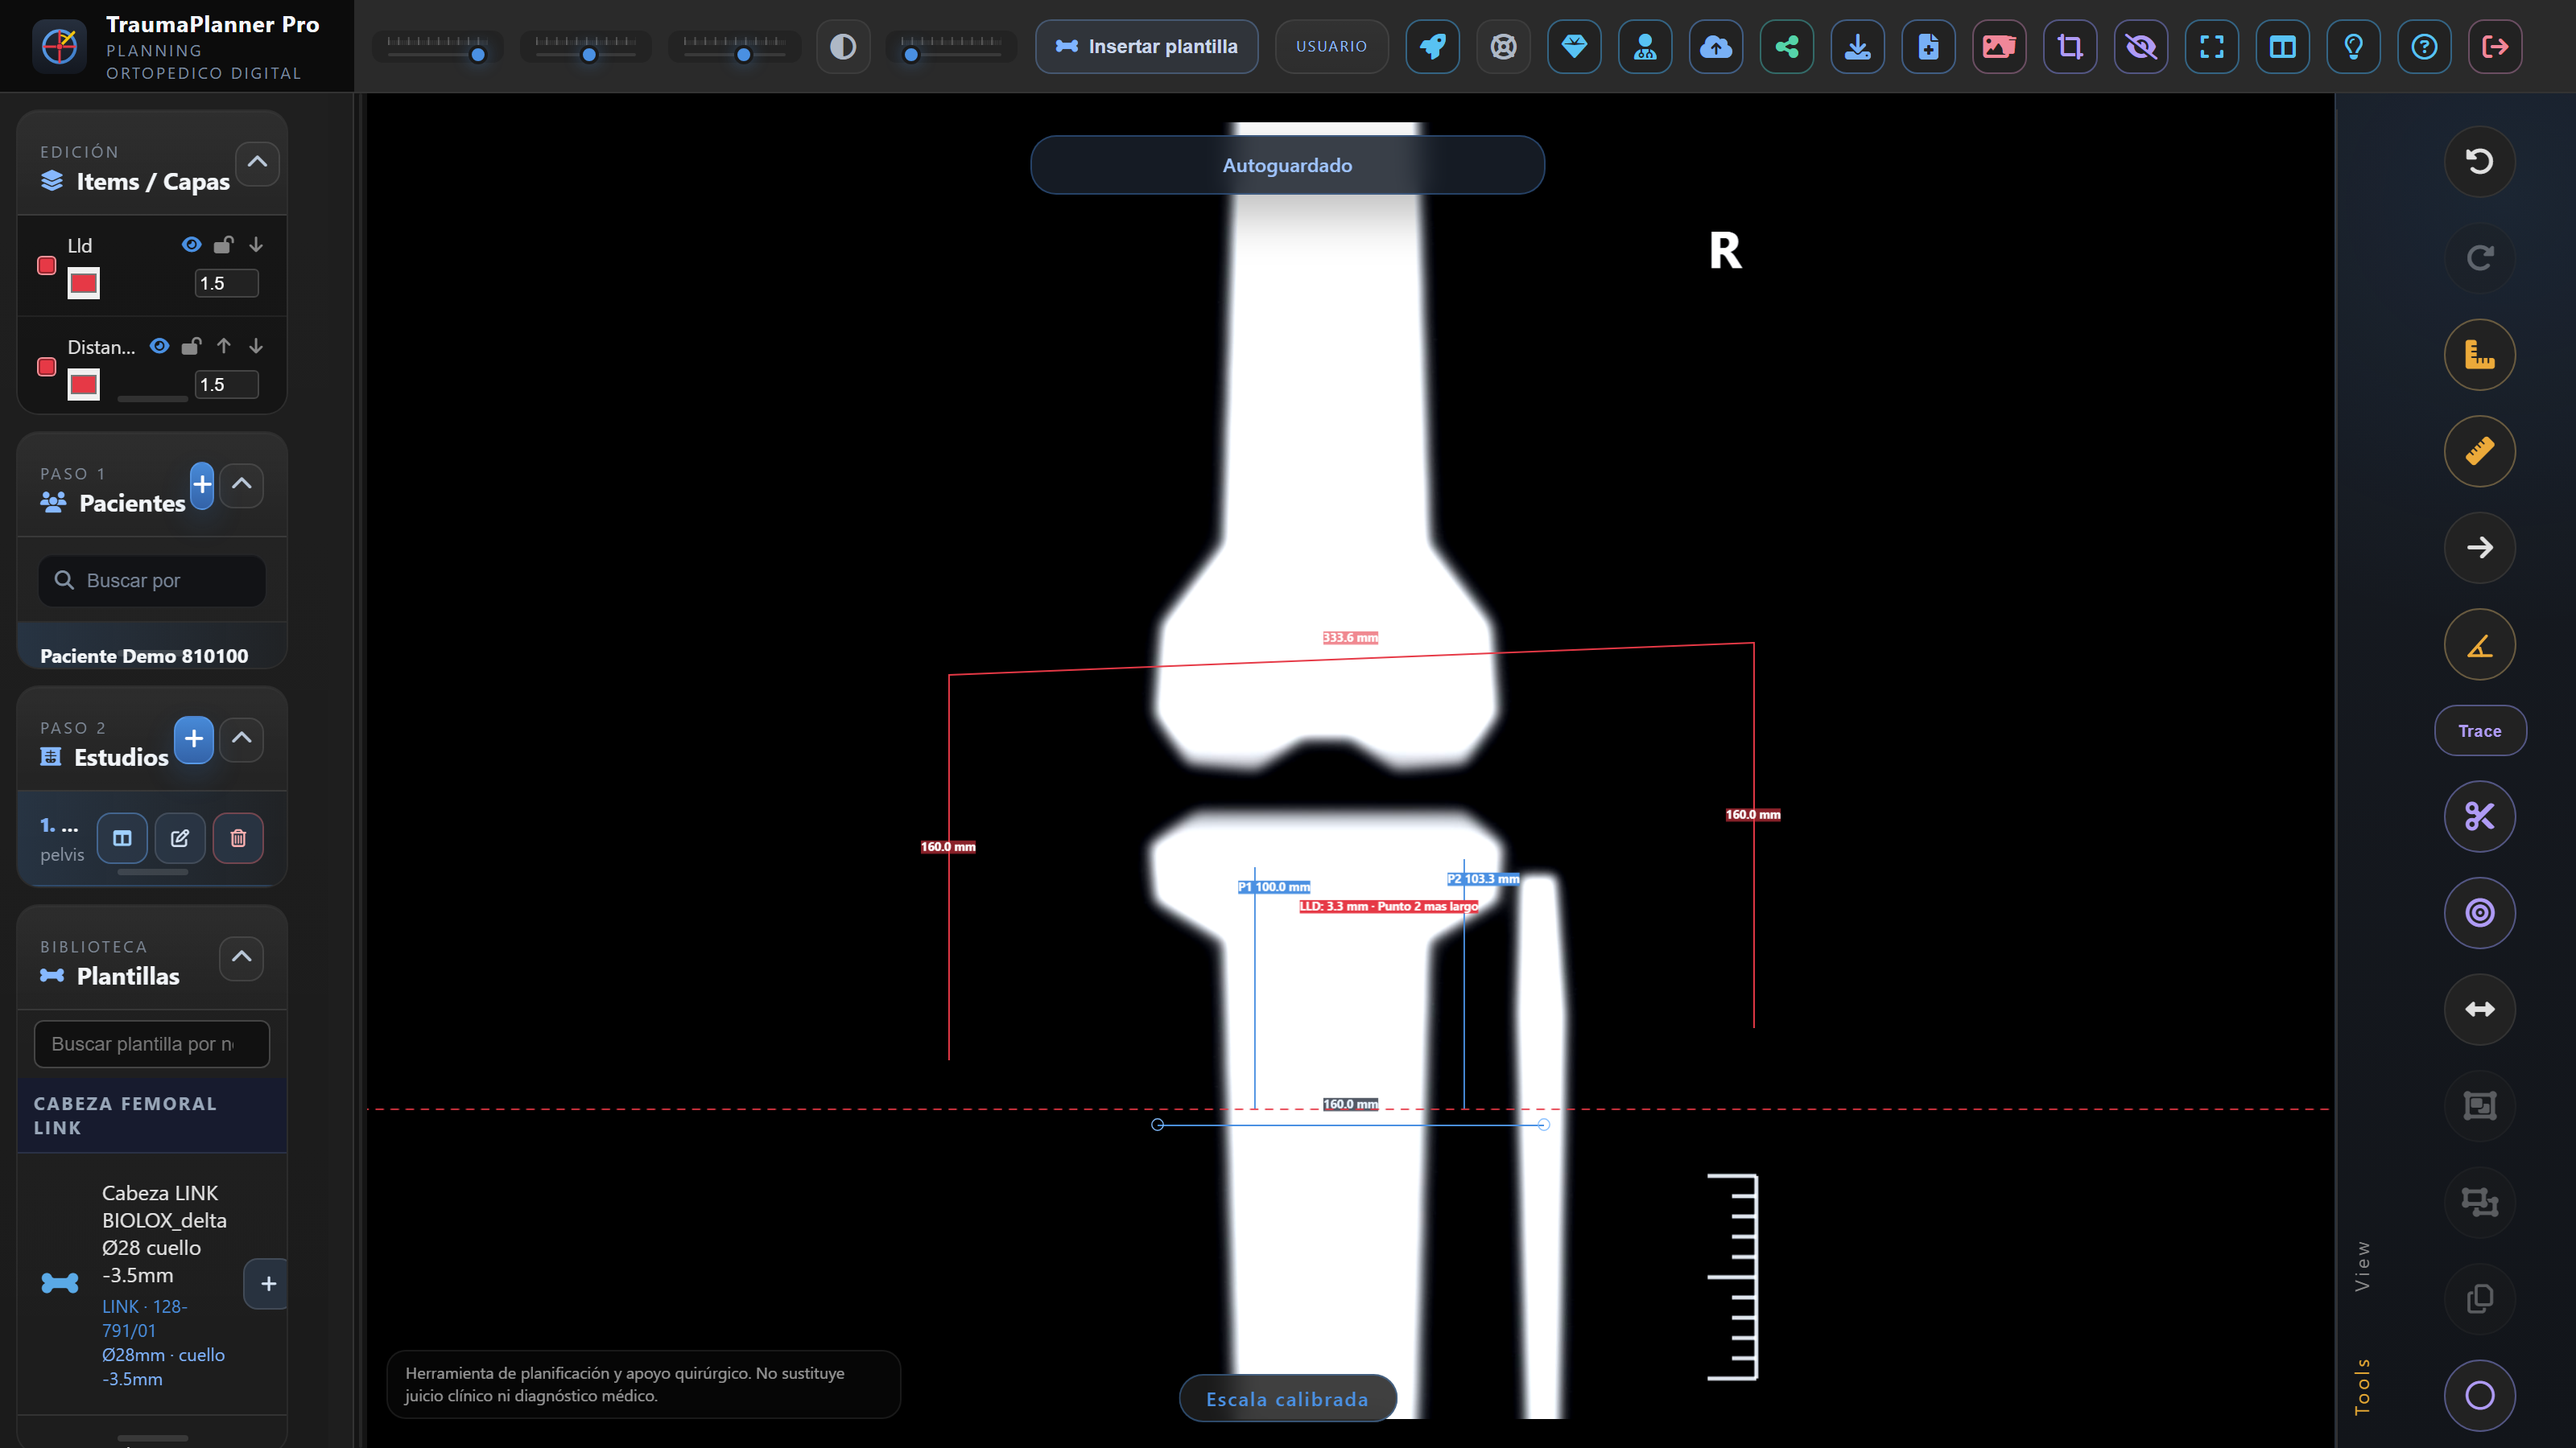Collapse the Pacientes panel
Screen dimensions: 2576x1448
(x=242, y=484)
